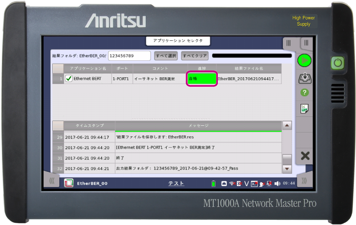
Task: Click the テスト link in the bottom bar
Action: 176,183
